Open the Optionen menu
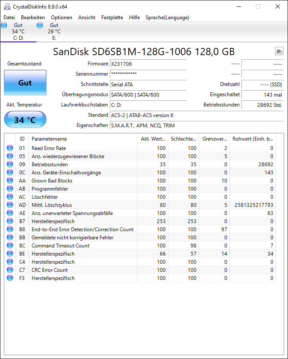The image size is (288, 359). (x=61, y=18)
